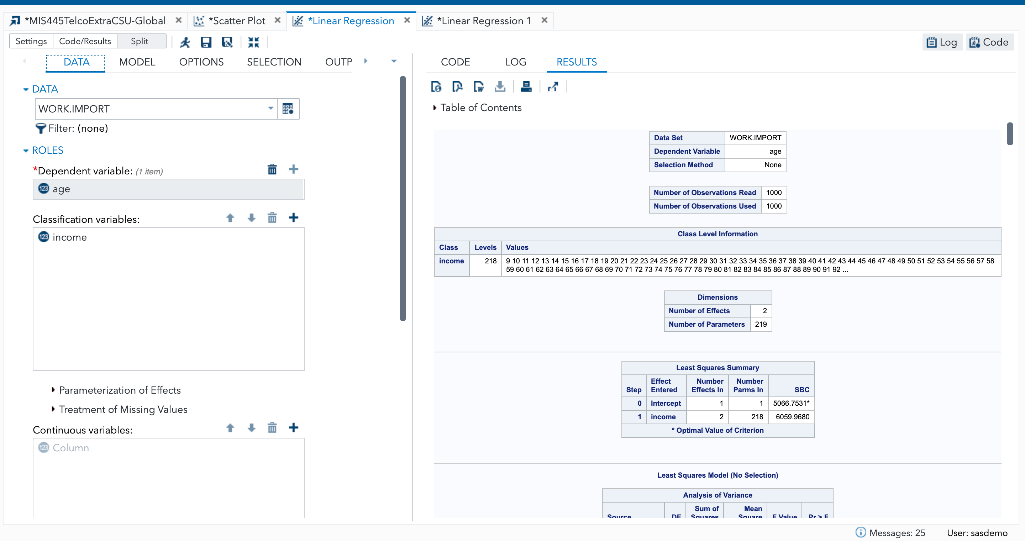The width and height of the screenshot is (1025, 541).
Task: Expand the Table of Contents section
Action: tap(435, 107)
